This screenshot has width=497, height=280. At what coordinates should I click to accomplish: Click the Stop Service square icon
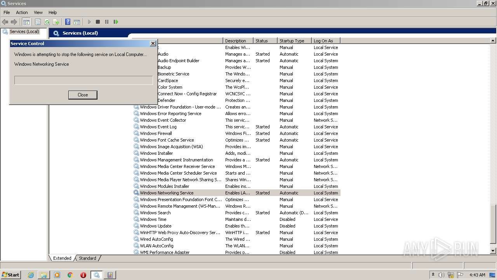click(x=98, y=22)
